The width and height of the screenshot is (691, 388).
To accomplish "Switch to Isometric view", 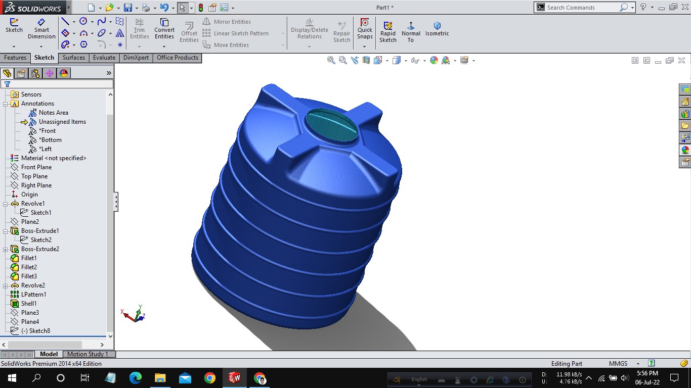I will click(437, 29).
